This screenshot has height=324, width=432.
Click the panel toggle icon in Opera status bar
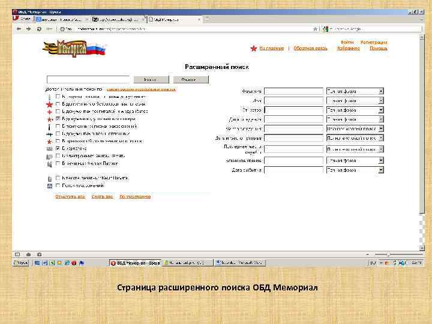tap(17, 254)
